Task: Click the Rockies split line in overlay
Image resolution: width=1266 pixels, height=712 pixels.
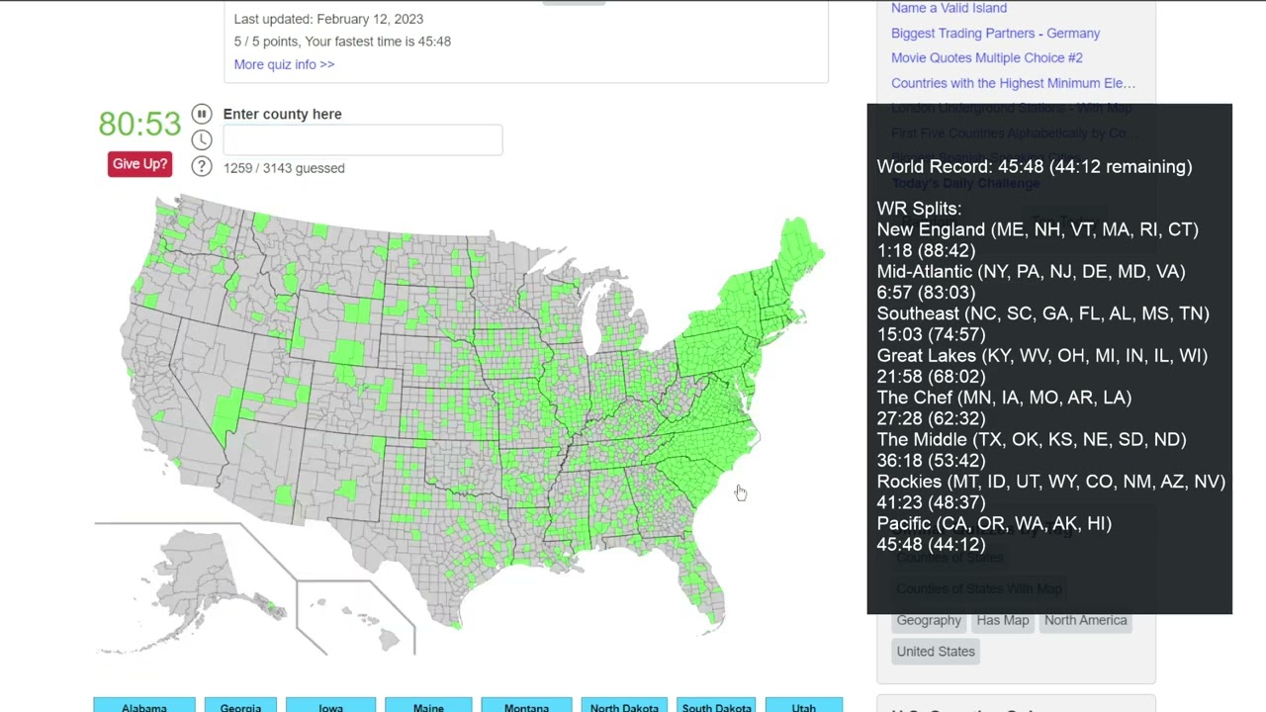Action: pos(1050,482)
